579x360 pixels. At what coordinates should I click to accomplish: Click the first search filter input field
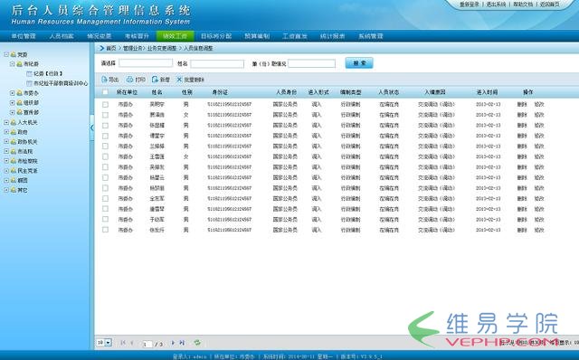[146, 63]
